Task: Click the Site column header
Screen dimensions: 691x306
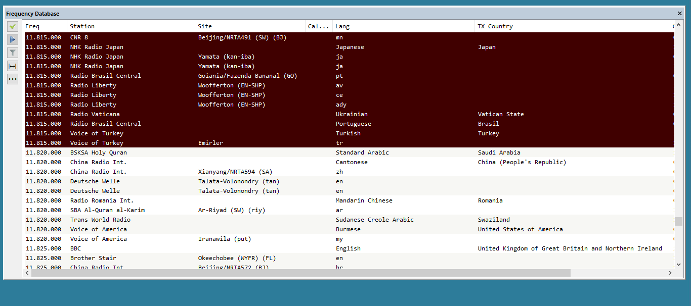Action: point(250,26)
